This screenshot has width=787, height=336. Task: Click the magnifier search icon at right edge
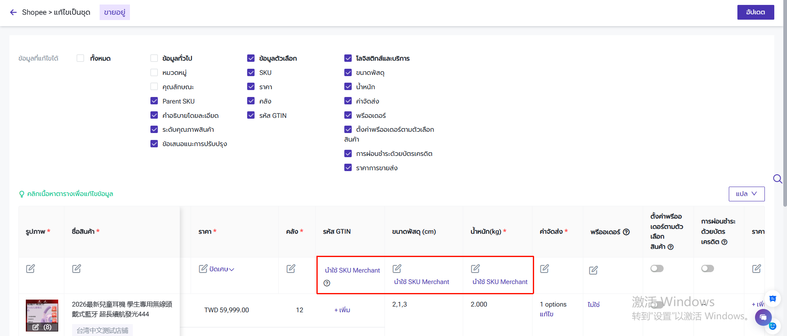click(777, 179)
